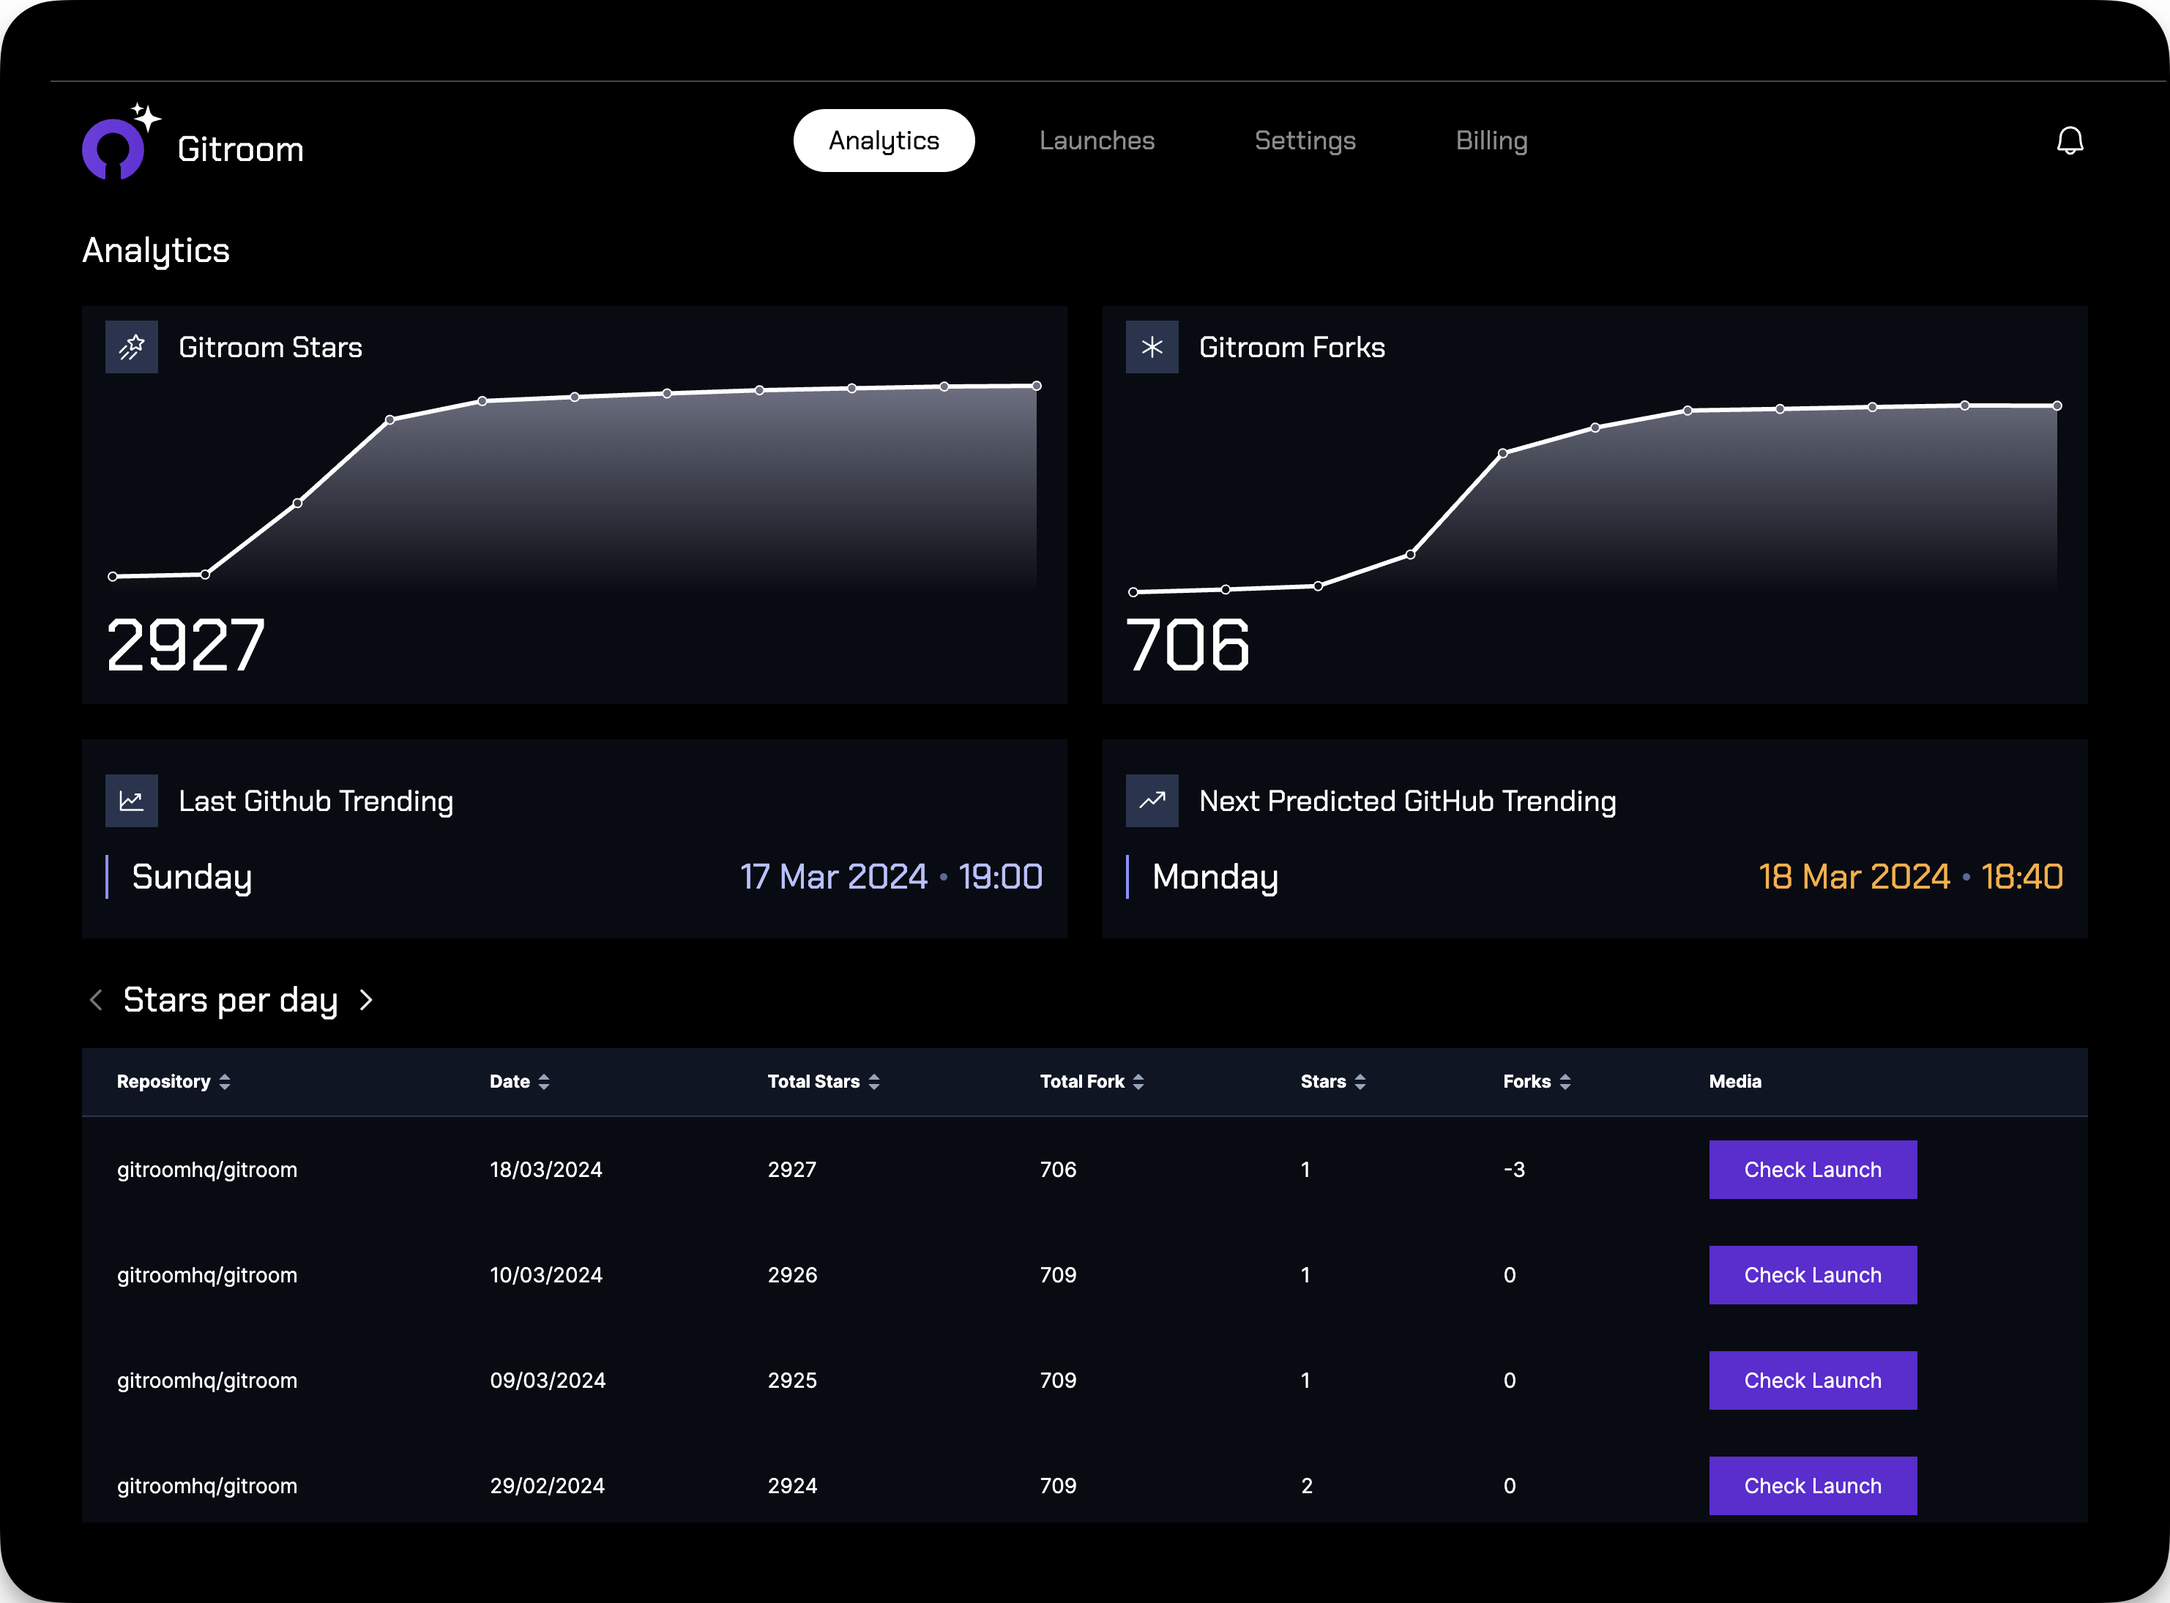Check Launch for 18/03/2024 row
The image size is (2170, 1603).
[x=1812, y=1169]
